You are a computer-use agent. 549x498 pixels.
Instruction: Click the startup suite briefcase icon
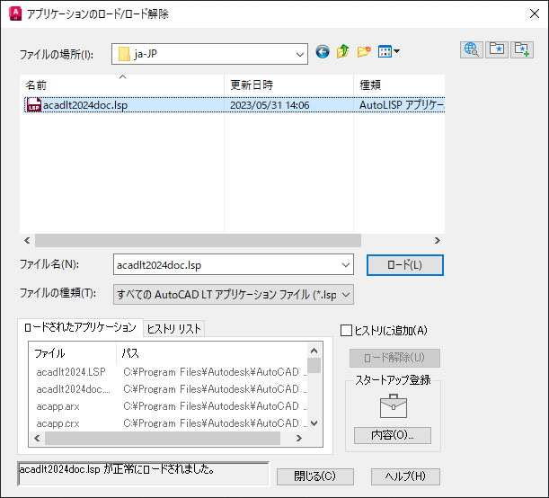394,406
